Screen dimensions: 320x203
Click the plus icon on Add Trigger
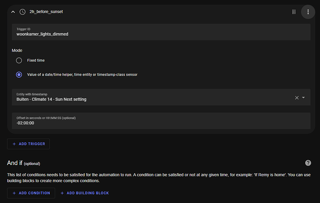pyautogui.click(x=14, y=144)
